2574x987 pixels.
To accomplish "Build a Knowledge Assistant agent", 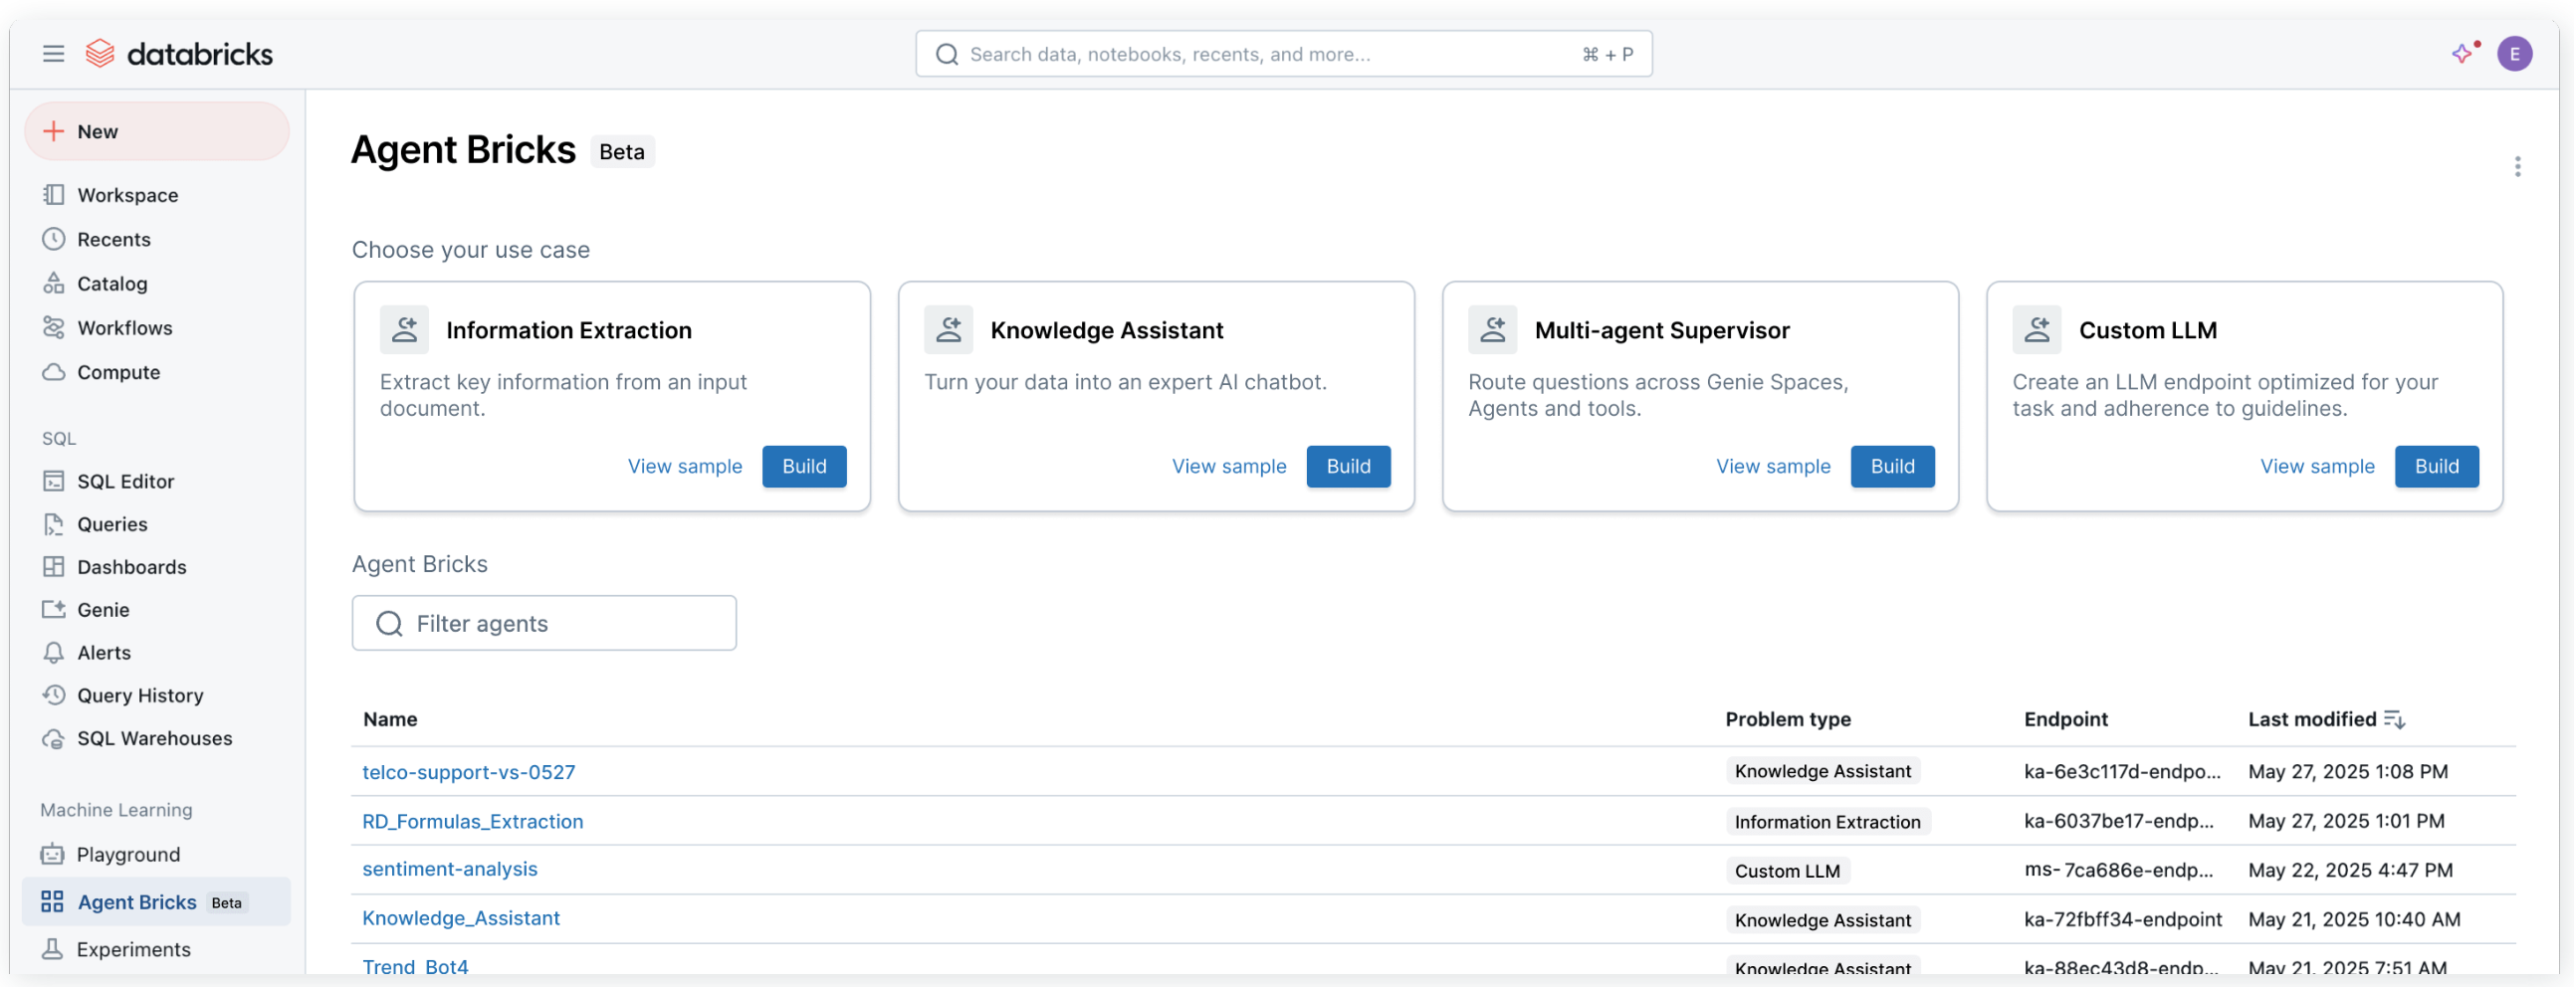I will tap(1349, 467).
